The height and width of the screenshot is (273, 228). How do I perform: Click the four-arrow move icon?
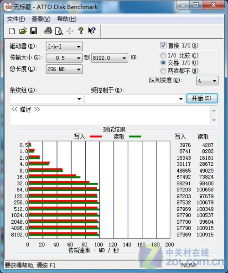click(70, 31)
